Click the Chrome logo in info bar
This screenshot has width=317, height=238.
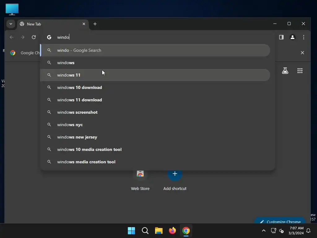click(x=13, y=53)
